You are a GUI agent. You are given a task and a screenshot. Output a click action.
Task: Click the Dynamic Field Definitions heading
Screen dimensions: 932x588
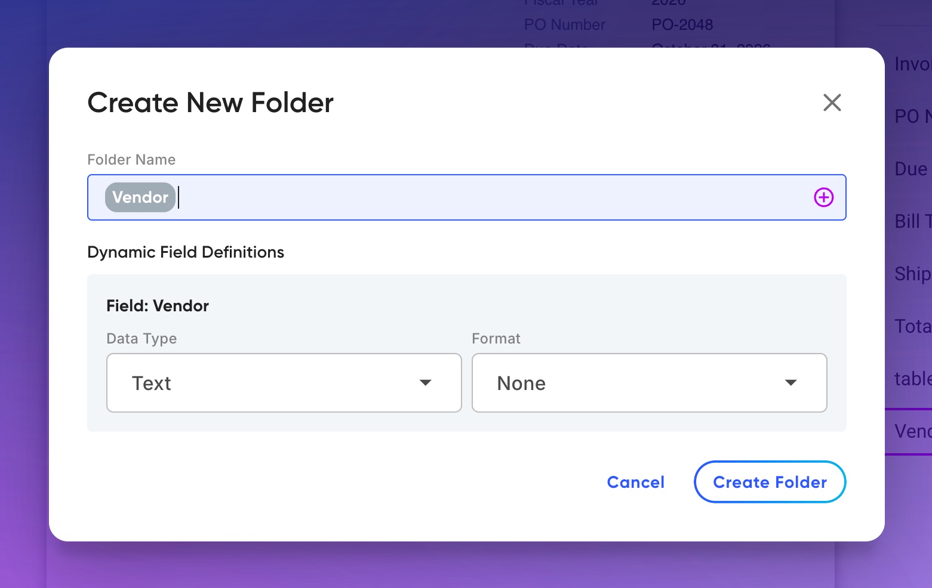[x=186, y=252]
